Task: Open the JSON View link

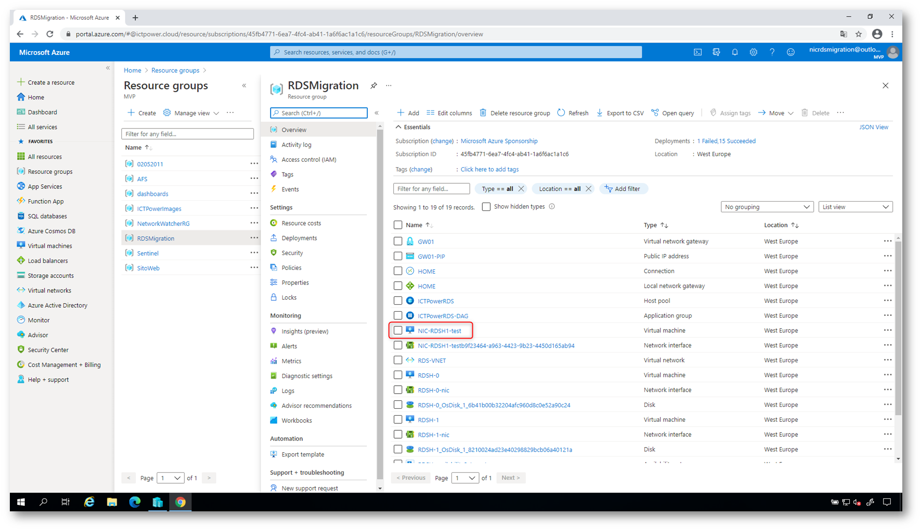Action: click(x=873, y=127)
